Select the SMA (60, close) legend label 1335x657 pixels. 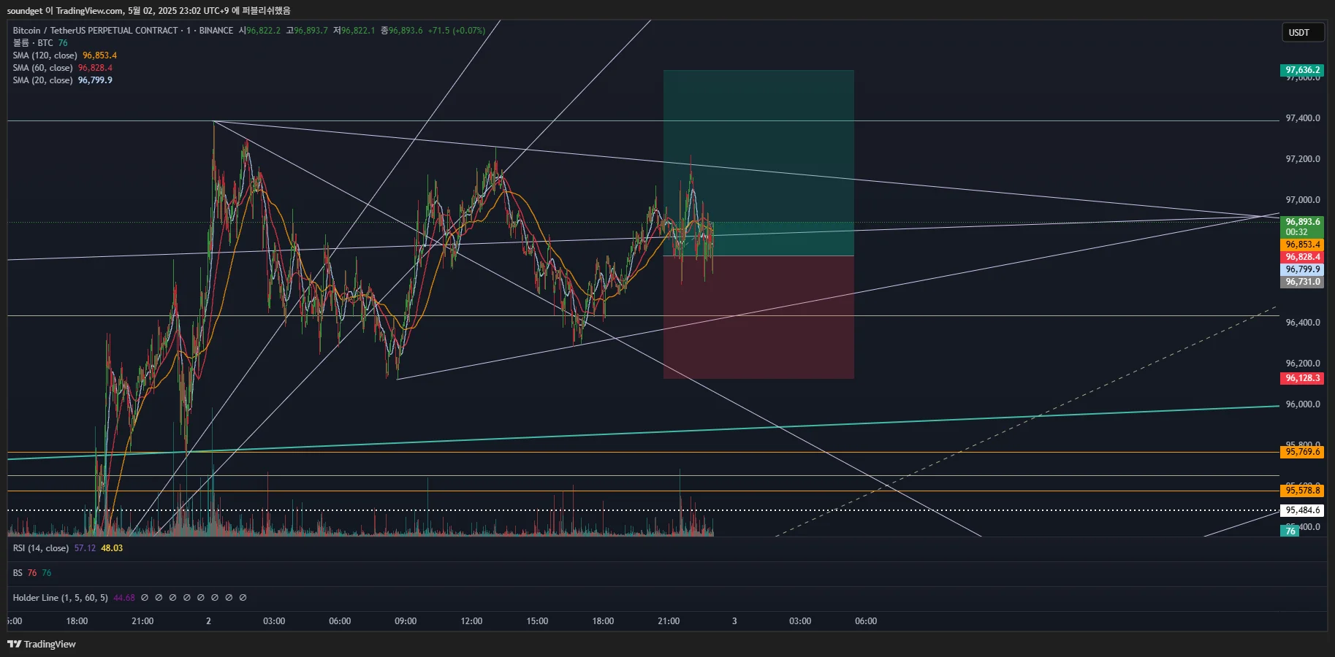(43, 68)
